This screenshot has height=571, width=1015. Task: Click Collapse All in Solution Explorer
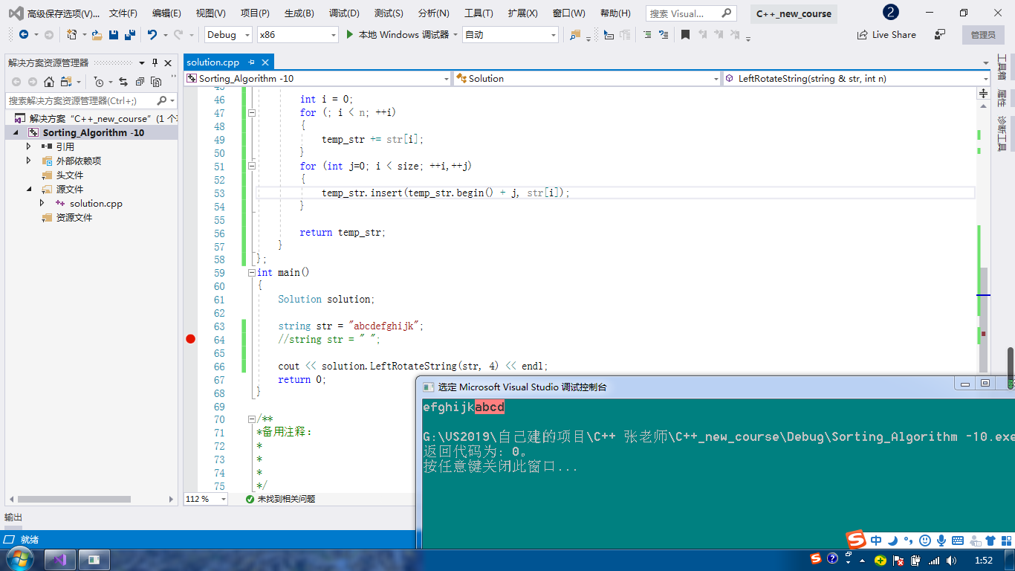140,82
